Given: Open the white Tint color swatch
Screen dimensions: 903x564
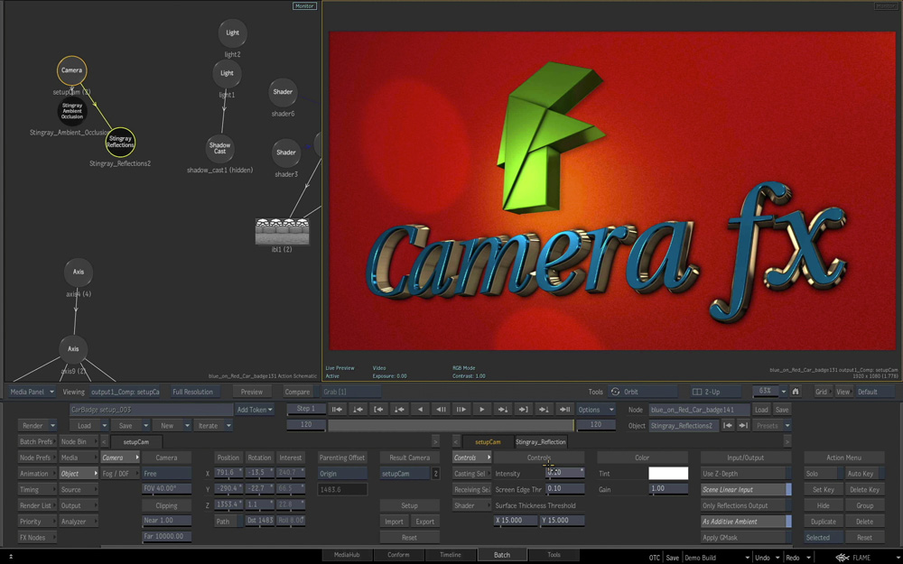Looking at the screenshot, I should click(668, 474).
